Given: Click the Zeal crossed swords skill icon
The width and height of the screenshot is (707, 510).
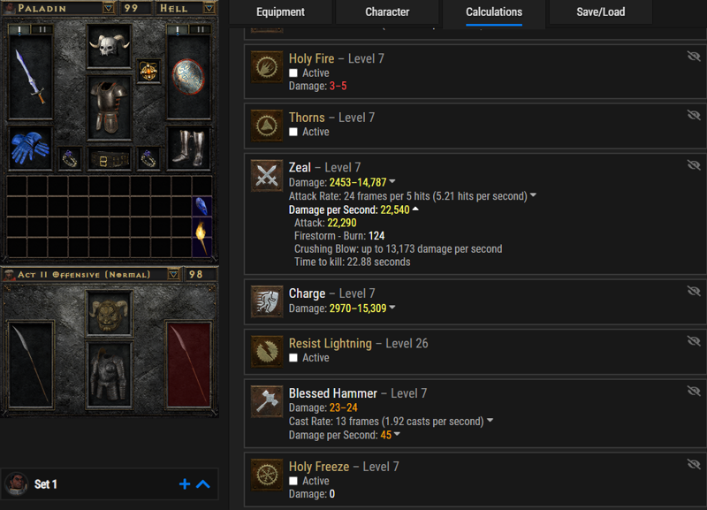Looking at the screenshot, I should click(267, 175).
